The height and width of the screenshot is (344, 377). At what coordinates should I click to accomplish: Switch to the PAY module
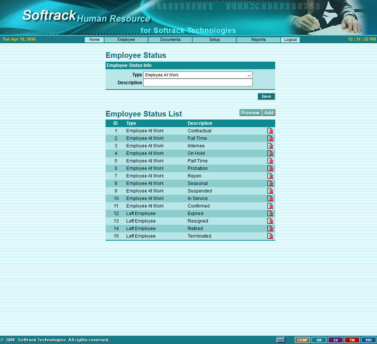click(x=369, y=340)
